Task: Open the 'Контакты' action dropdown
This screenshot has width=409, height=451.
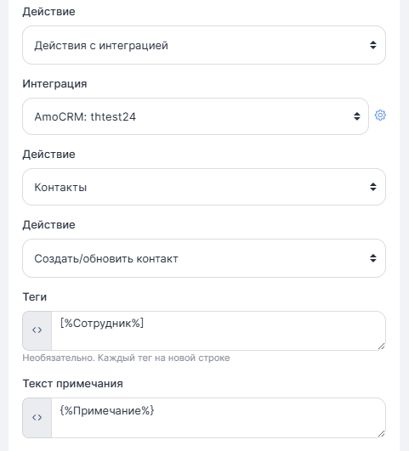Action: [204, 187]
